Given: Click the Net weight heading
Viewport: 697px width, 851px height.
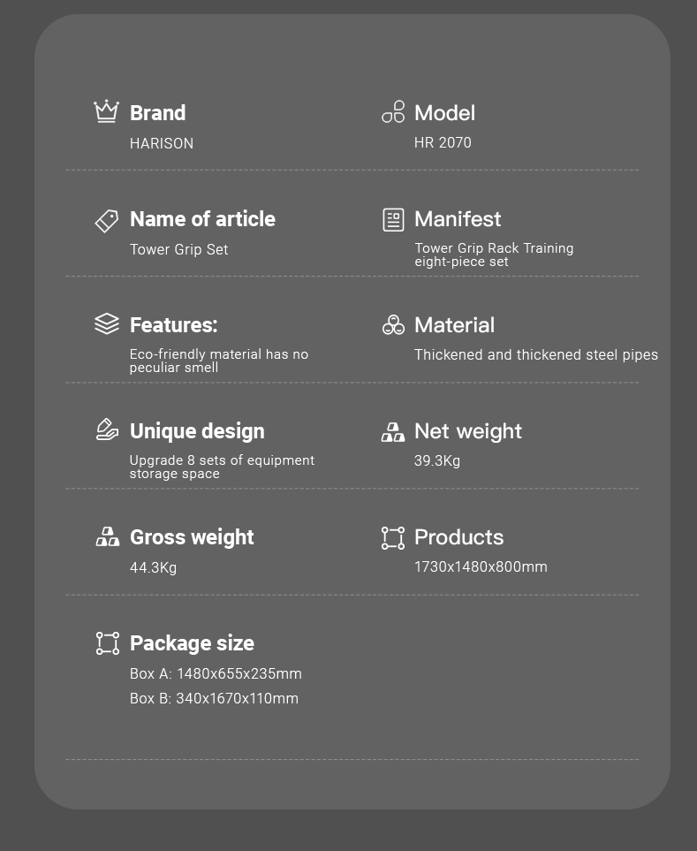Looking at the screenshot, I should click(x=468, y=431).
